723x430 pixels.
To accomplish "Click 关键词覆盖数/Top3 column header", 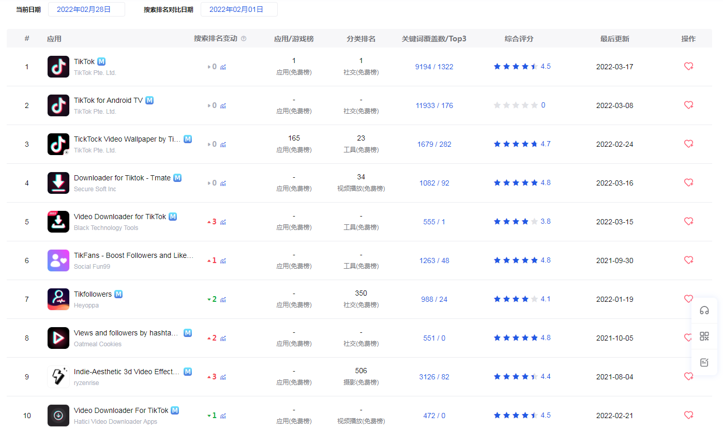I will 434,39.
